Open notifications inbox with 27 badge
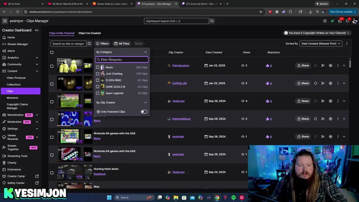The width and height of the screenshot is (359, 202). (340, 21)
